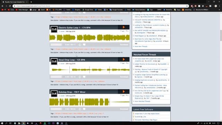Open thread How Did You End Up On Looperman.com

tap(149, 91)
